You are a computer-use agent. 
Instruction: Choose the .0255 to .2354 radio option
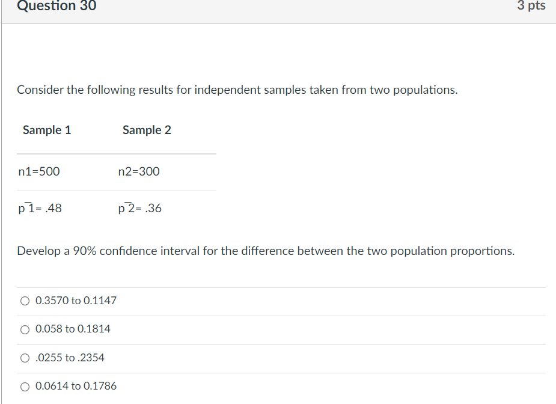tap(25, 358)
